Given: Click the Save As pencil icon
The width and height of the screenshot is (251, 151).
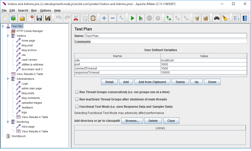Looking at the screenshot, I should point(48,18).
